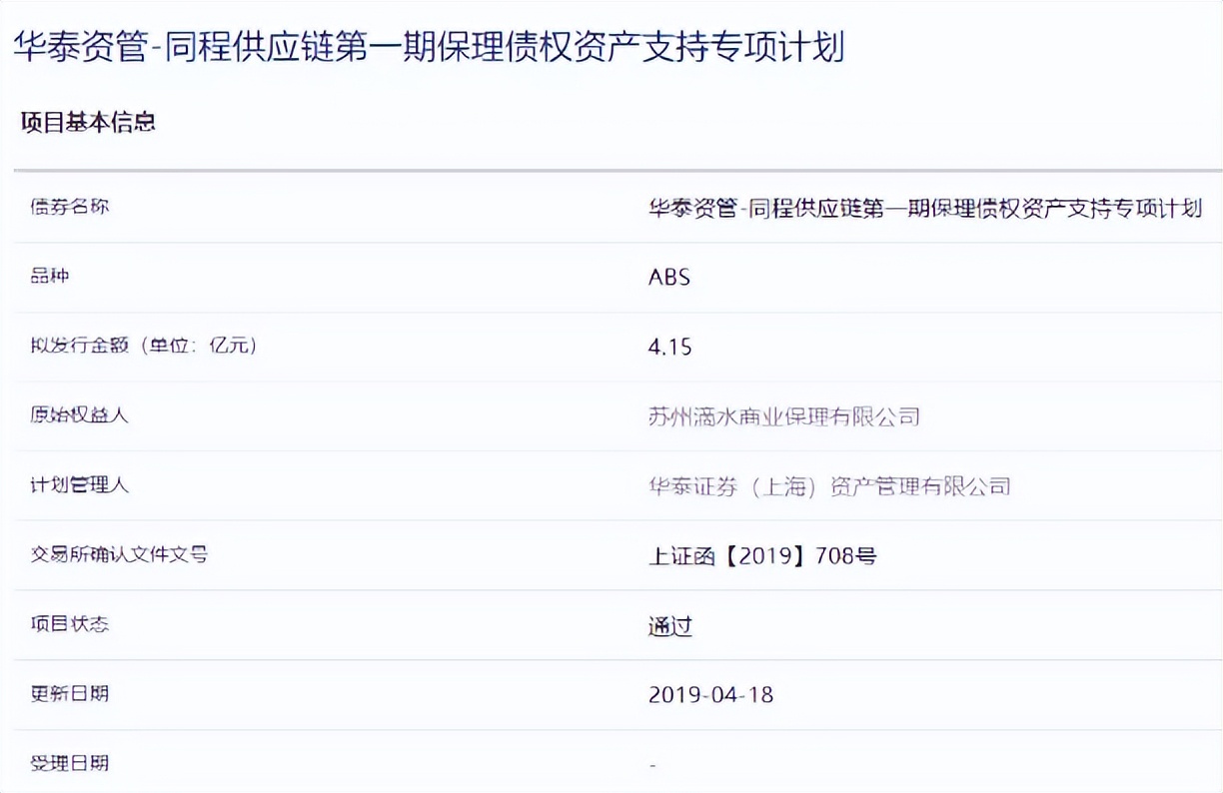Open 苏州滴水商业保理有限公司 link
The height and width of the screenshot is (793, 1223).
coord(783,416)
